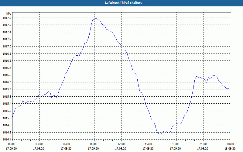Click the 03:00 time label
This screenshot has height=152, width=243.
(39, 144)
